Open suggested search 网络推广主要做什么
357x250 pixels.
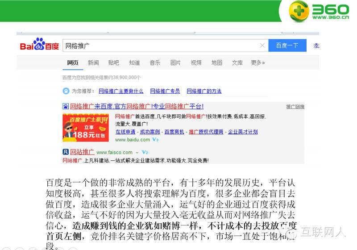pos(121,91)
